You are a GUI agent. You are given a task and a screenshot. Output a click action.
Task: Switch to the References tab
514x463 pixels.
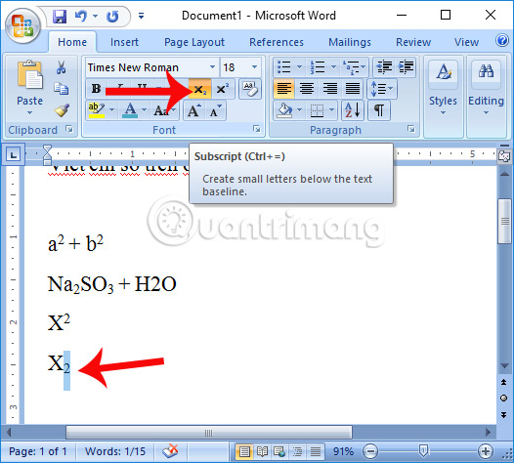point(277,42)
